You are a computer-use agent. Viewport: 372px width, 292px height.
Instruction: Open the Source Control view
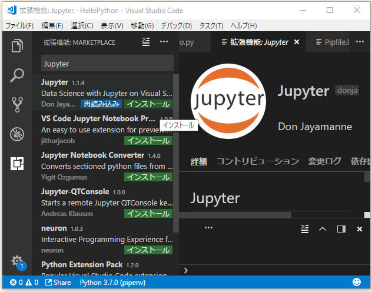pyautogui.click(x=17, y=105)
